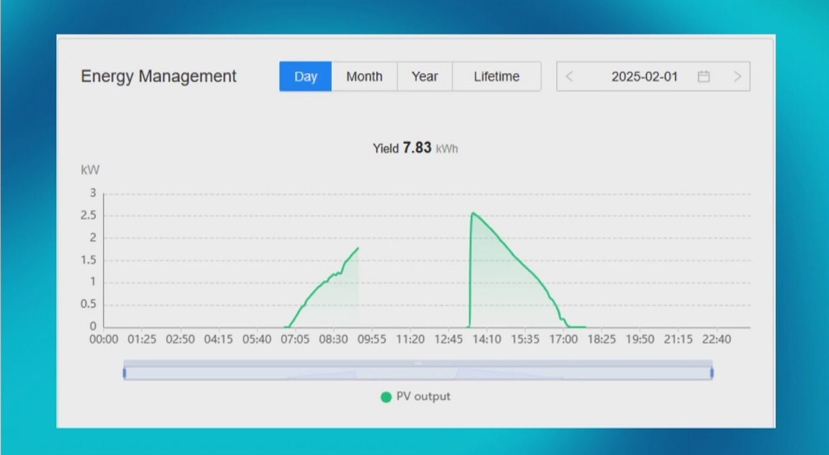Viewport: 829px width, 455px height.
Task: Click the Yield 7.83 kWh value
Action: (x=416, y=148)
